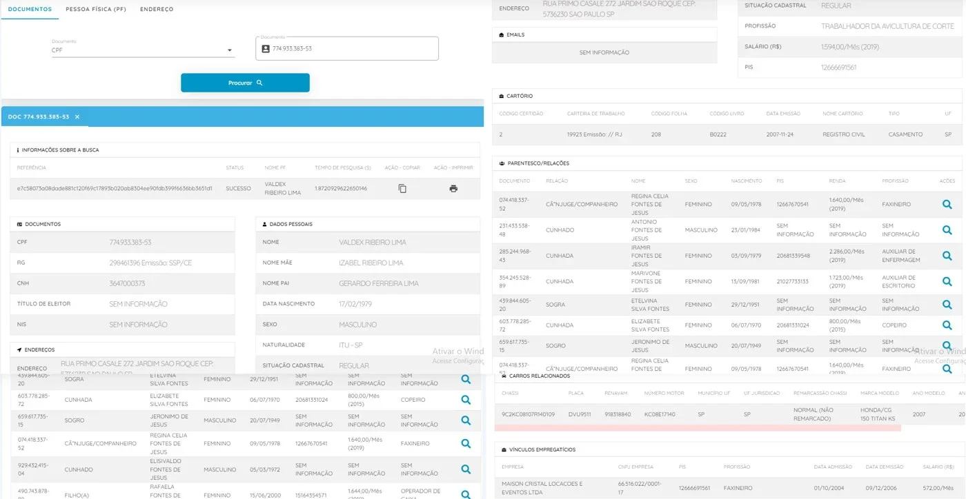Click Data Emissão 2007-11-24

(x=780, y=134)
